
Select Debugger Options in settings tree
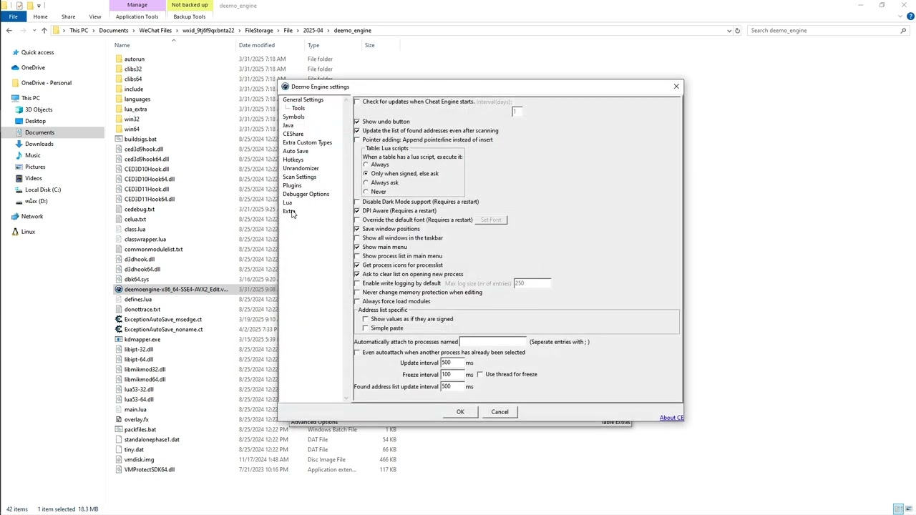306,194
